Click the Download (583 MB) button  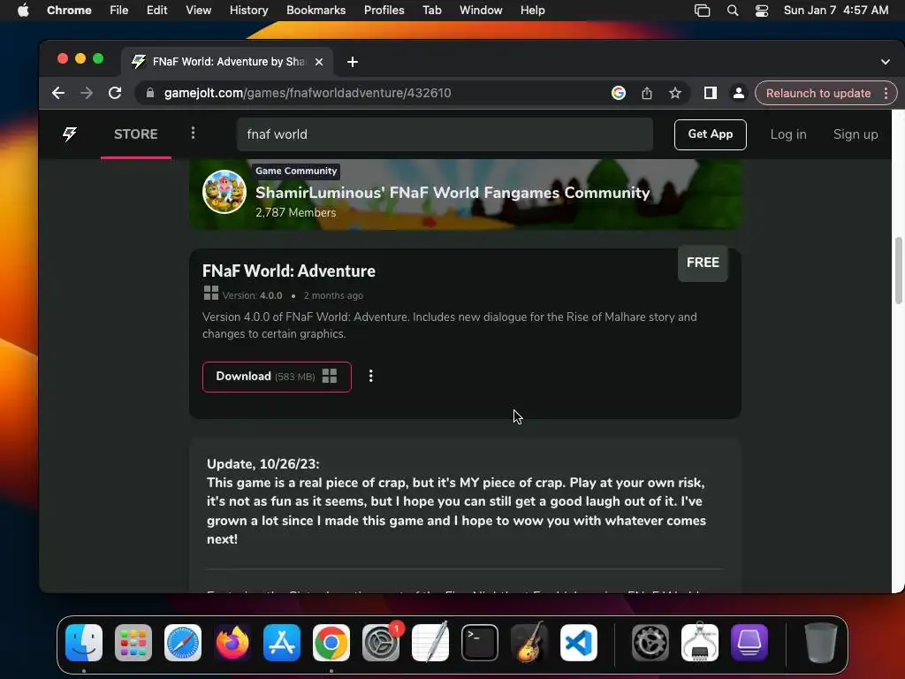277,377
